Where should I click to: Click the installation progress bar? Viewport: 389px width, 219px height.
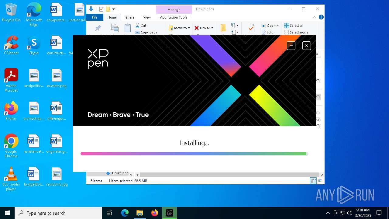coord(194,154)
